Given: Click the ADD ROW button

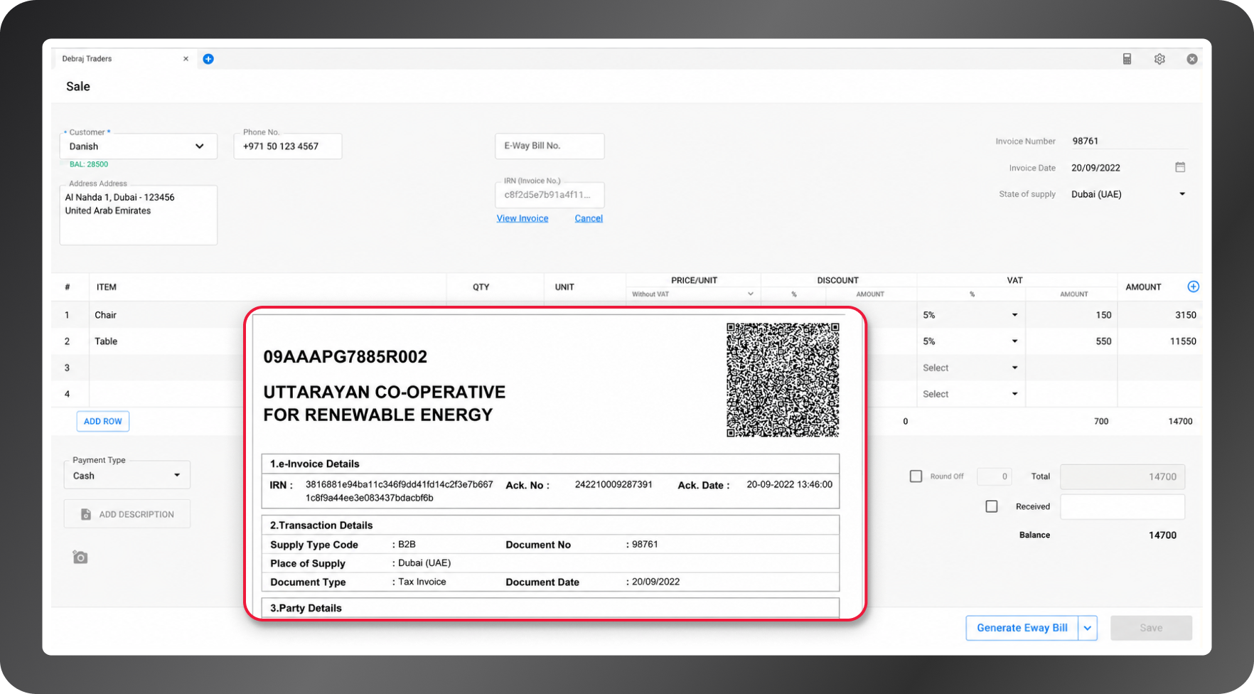Looking at the screenshot, I should pos(103,421).
